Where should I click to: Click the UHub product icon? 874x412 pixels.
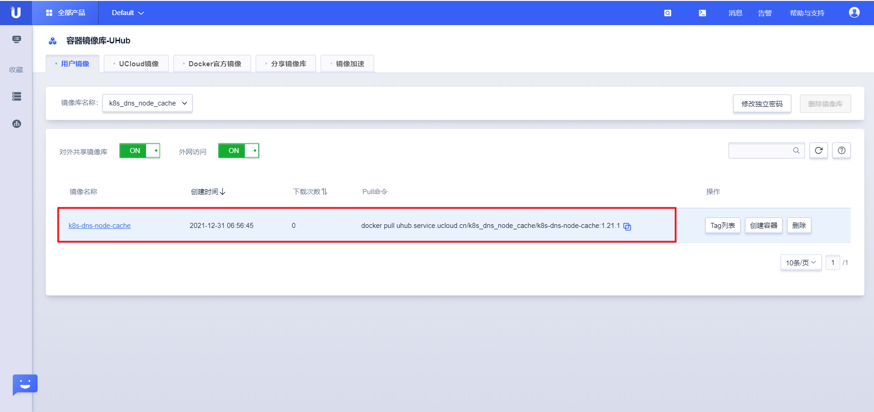(x=53, y=41)
